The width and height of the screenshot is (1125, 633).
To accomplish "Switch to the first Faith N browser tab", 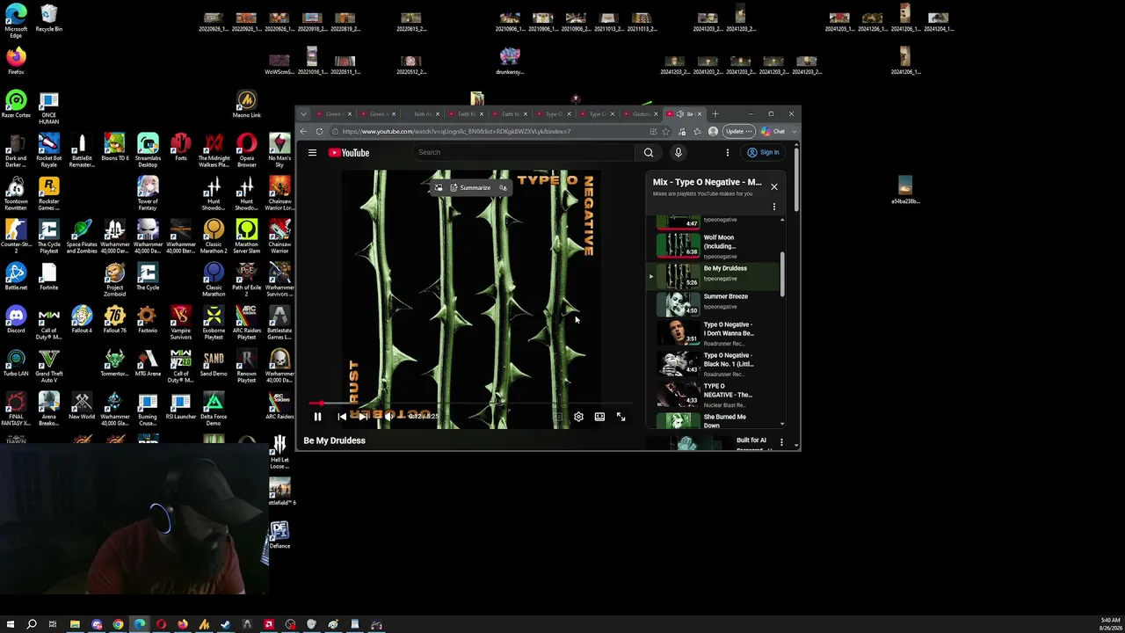I will coord(466,114).
